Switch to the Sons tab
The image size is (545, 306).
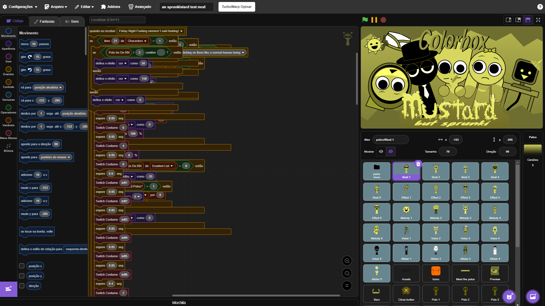[72, 21]
